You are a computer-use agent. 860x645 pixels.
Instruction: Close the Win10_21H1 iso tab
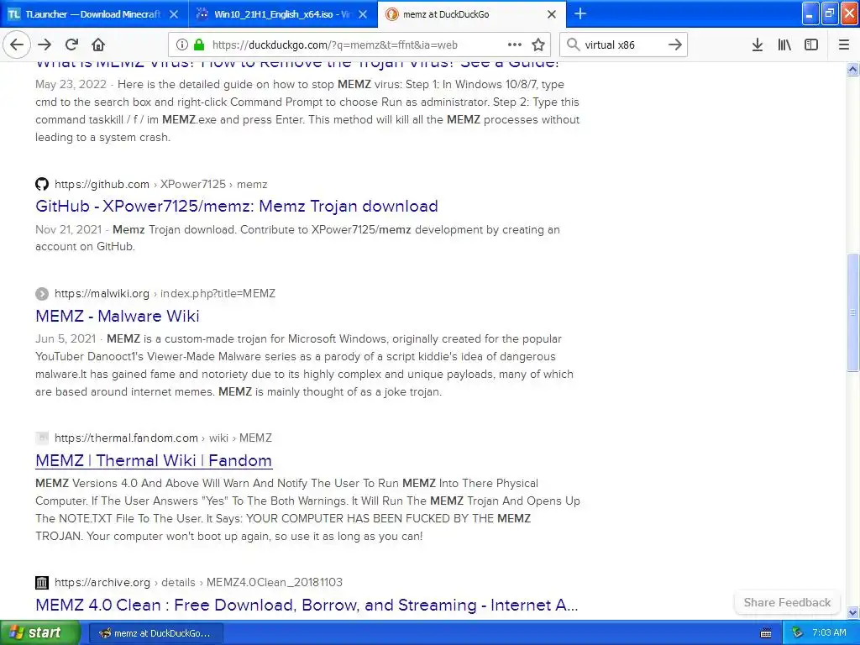pyautogui.click(x=363, y=14)
